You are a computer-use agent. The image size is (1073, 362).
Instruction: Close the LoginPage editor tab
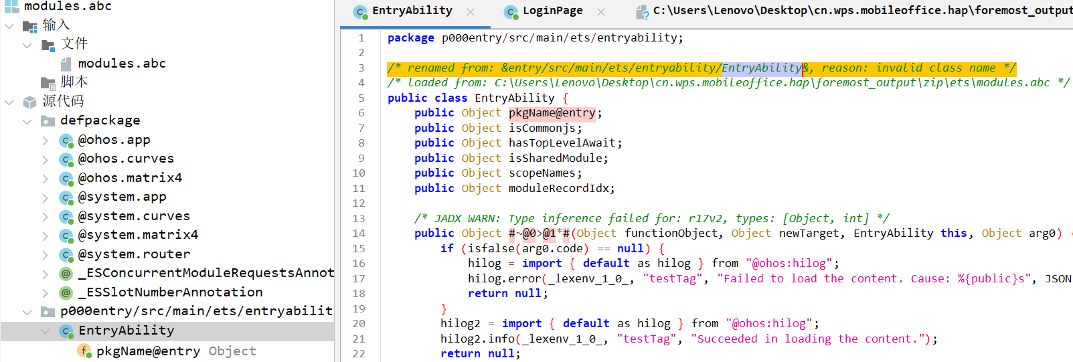point(601,11)
